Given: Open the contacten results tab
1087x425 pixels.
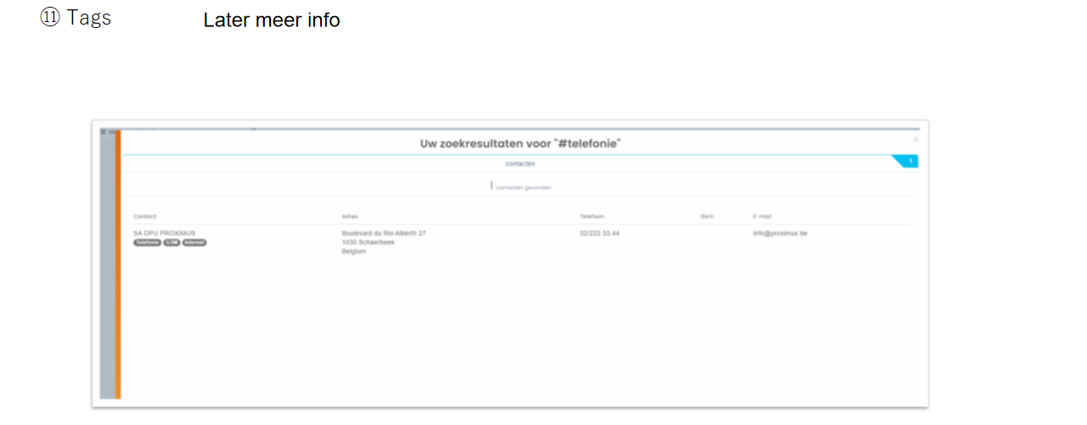Looking at the screenshot, I should [x=520, y=164].
